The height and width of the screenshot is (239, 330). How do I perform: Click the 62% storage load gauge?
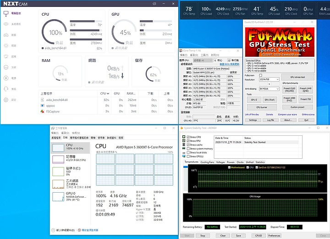coord(153,74)
